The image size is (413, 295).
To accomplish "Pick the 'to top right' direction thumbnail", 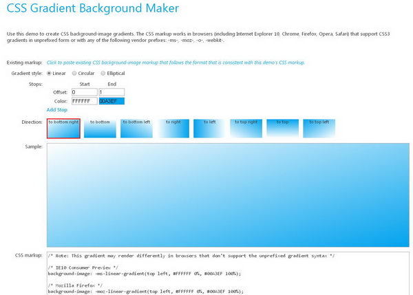I will 246,129.
